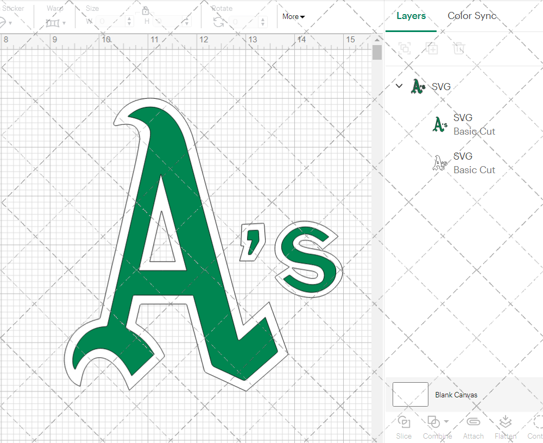Image resolution: width=543 pixels, height=443 pixels.
Task: Collapse the SVG group layer
Action: (399, 86)
